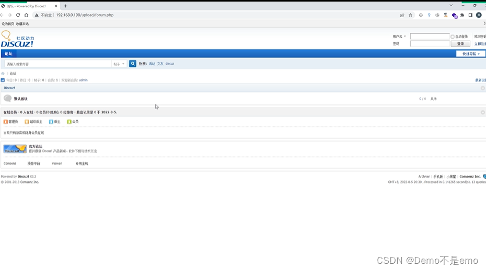
Task: Open the 快捷导航 quick navigation dropdown
Action: (471, 54)
